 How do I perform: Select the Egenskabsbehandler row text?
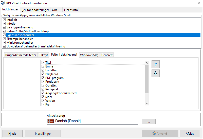tap(20, 35)
